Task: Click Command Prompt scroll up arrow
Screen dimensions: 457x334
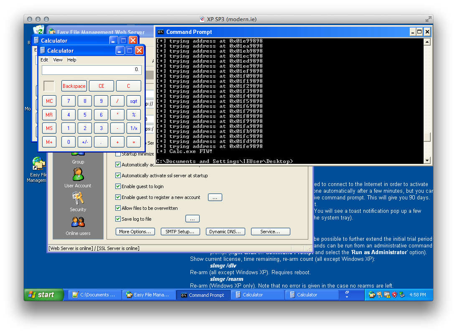Action: (x=427, y=42)
